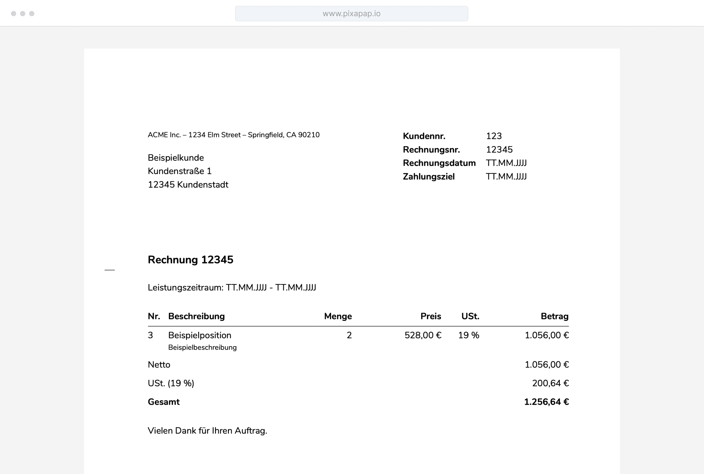Select the Kundenstraße 1 address line
704x474 pixels.
coord(179,171)
